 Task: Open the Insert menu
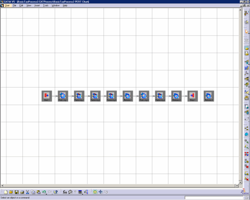pos(37,5)
